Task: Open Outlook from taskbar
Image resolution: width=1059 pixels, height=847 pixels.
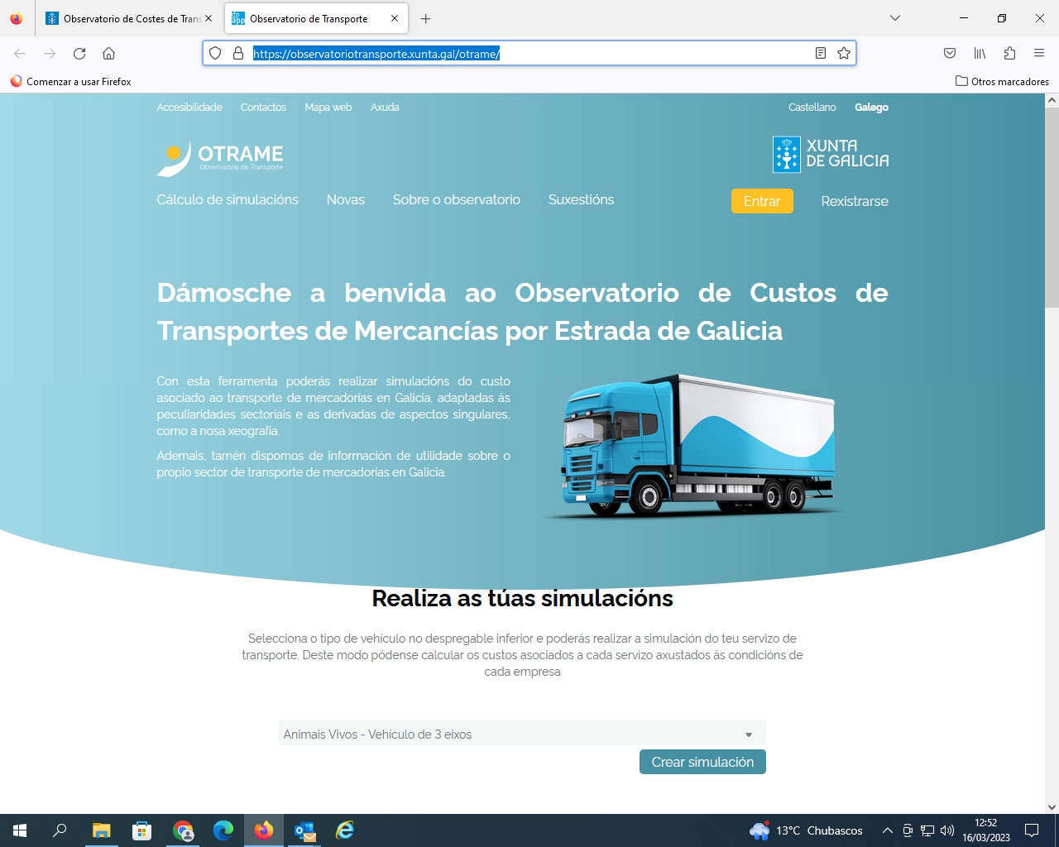Action: click(304, 830)
